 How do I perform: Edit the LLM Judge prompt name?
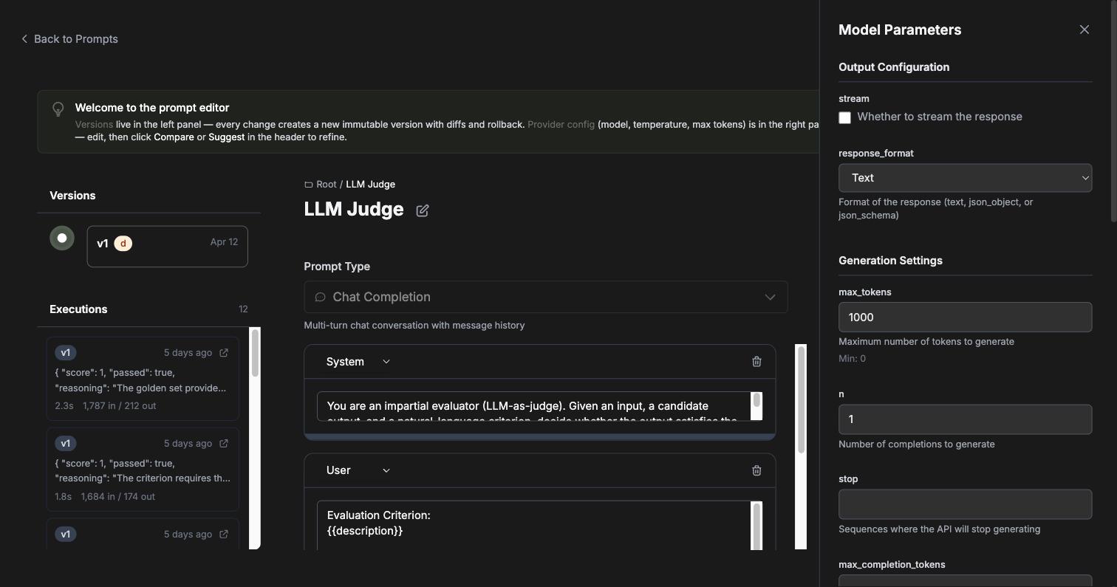(x=423, y=210)
